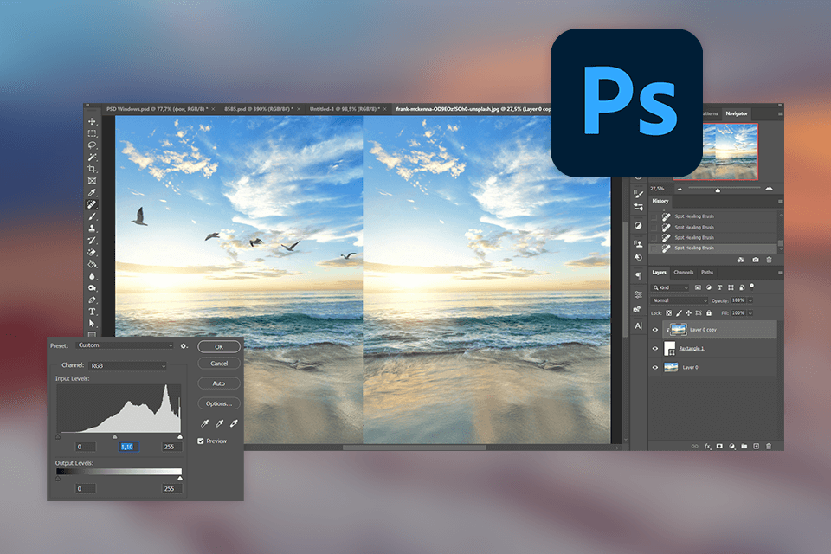Create a new layer group folder
The height and width of the screenshot is (554, 831).
coord(744,447)
